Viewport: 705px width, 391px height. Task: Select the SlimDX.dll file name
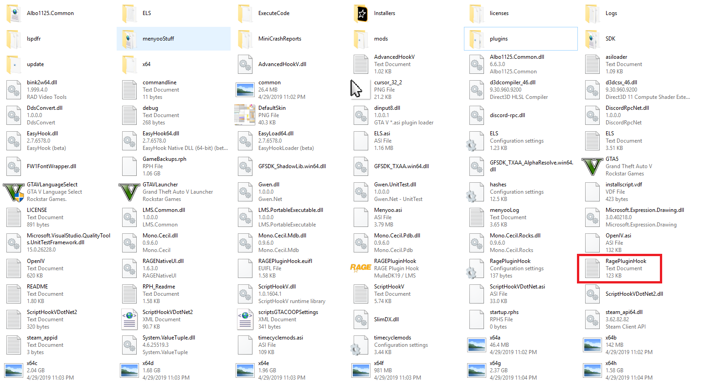(386, 319)
